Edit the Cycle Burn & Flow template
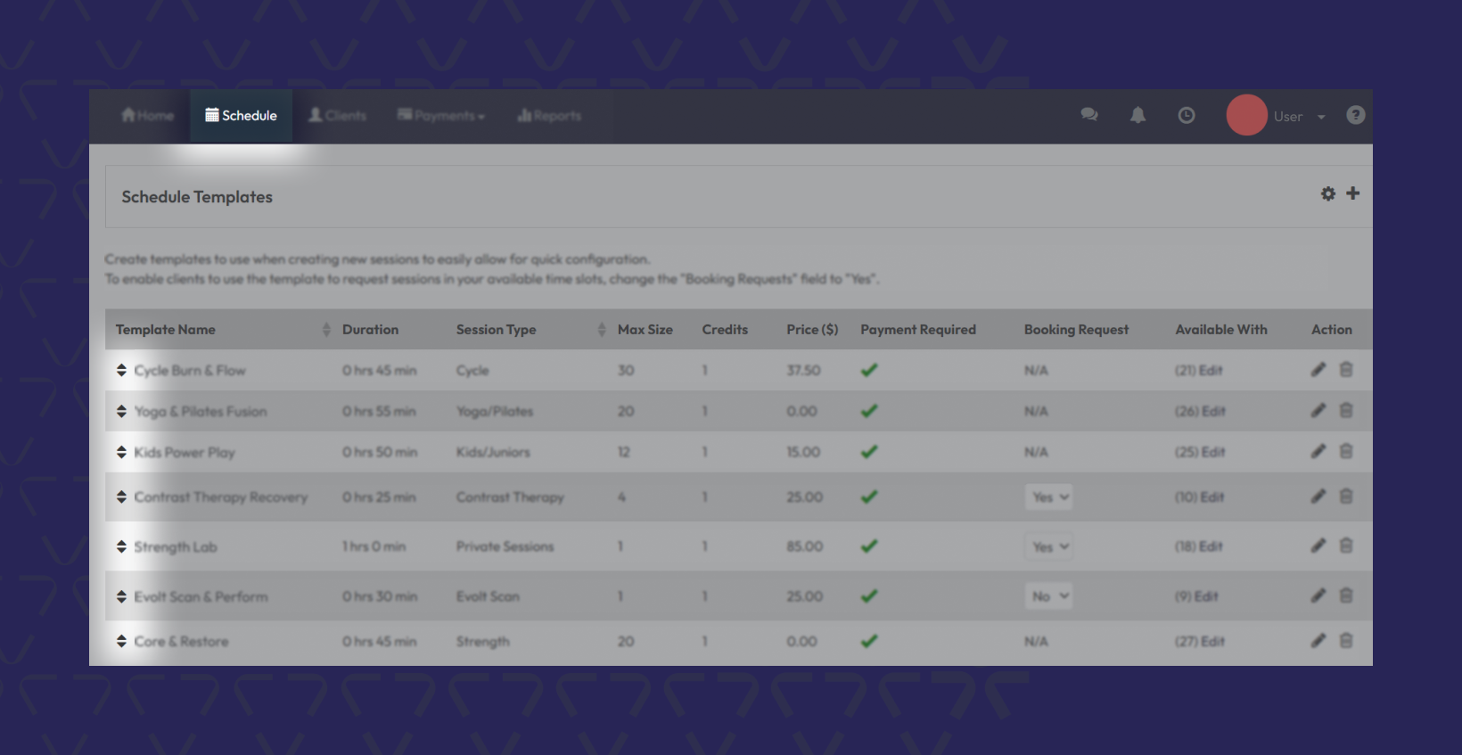Viewport: 1462px width, 755px height. (x=1318, y=370)
